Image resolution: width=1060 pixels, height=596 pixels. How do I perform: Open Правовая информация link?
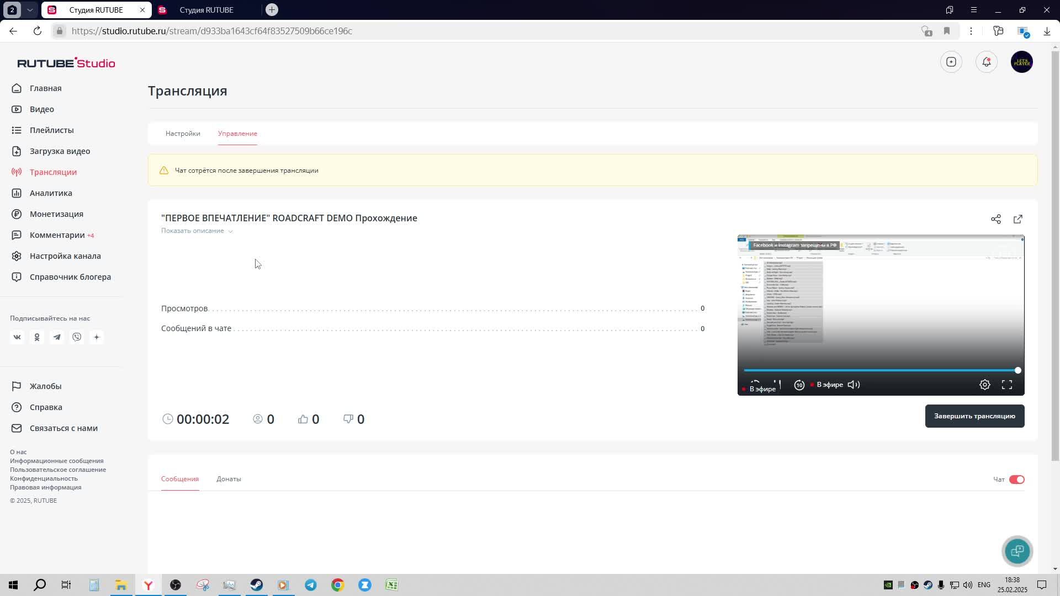tap(46, 487)
